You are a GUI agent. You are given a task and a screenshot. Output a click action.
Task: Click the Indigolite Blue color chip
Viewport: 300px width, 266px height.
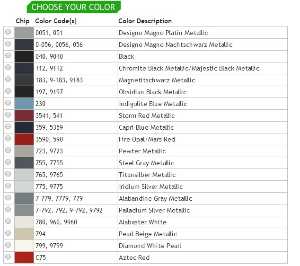[24, 104]
